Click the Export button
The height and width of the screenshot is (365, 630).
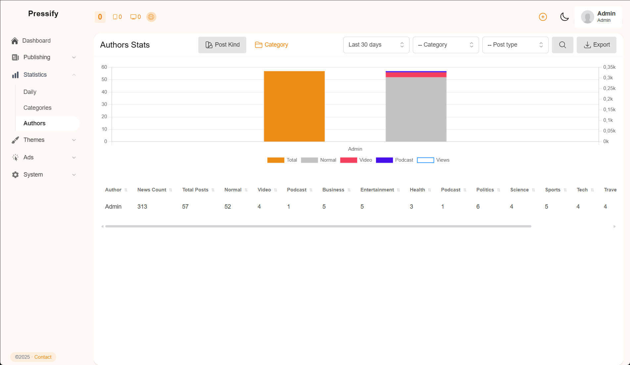596,45
